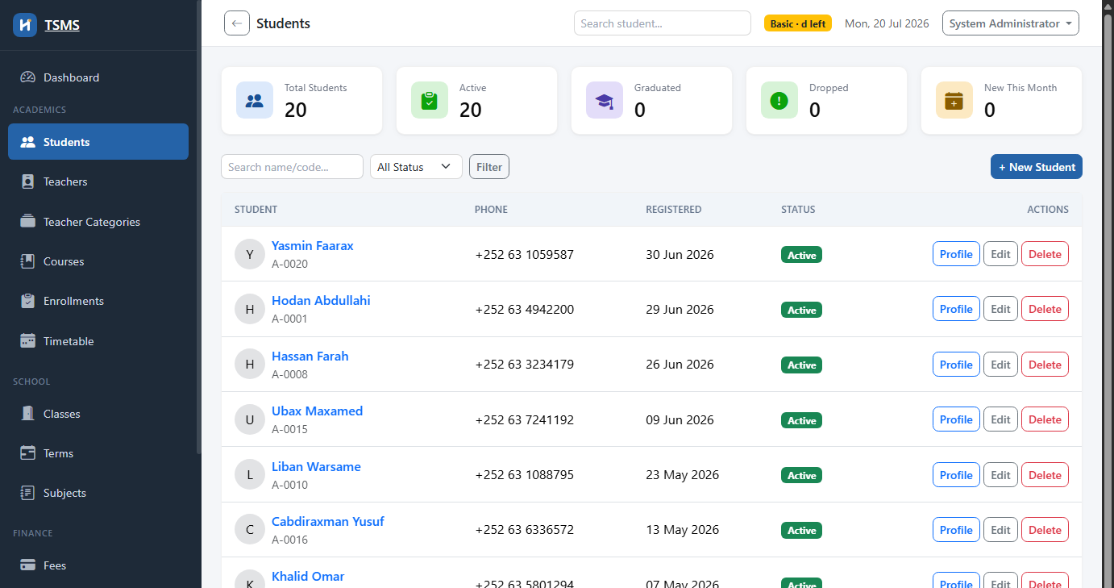Image resolution: width=1114 pixels, height=588 pixels.
Task: Click the TSMS logo icon
Action: point(25,25)
